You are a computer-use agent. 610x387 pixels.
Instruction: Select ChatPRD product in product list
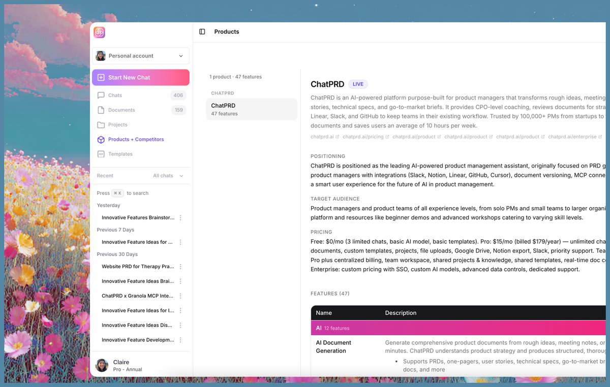point(252,109)
